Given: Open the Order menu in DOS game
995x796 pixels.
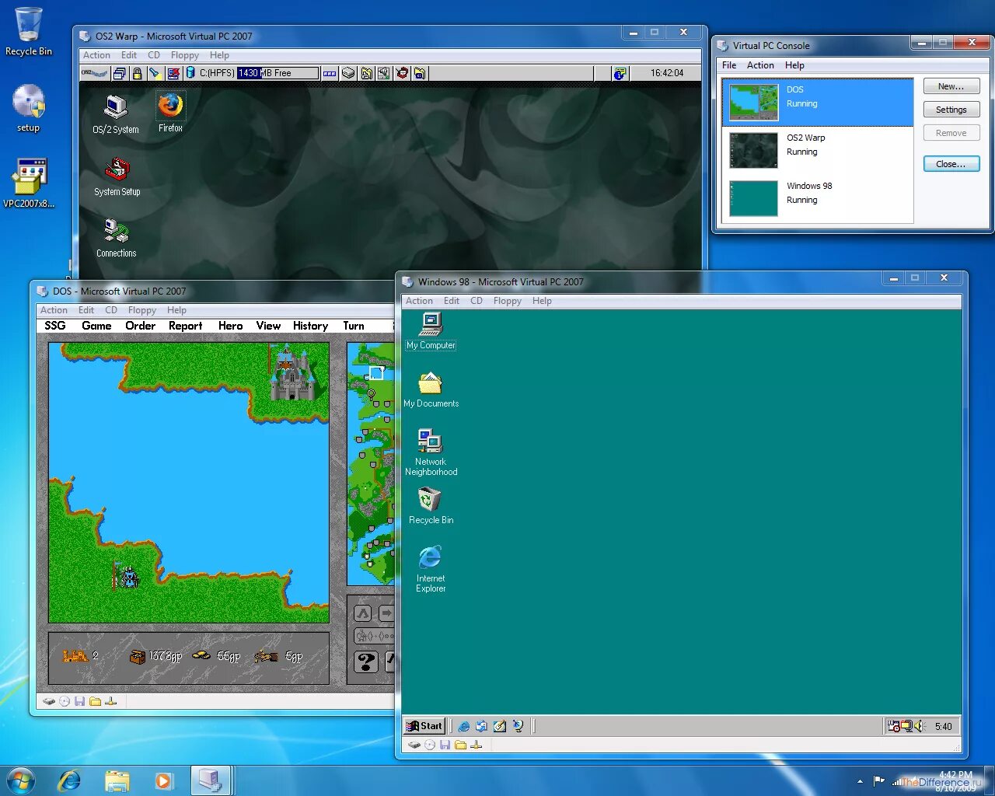Looking at the screenshot, I should [140, 326].
